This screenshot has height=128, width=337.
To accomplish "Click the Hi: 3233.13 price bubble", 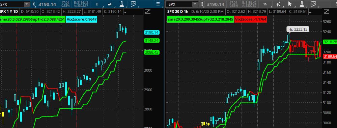I will (x=298, y=29).
